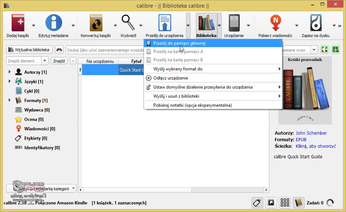
Task: Open Zapisz na dysku dropdown arrow
Action: point(334,25)
